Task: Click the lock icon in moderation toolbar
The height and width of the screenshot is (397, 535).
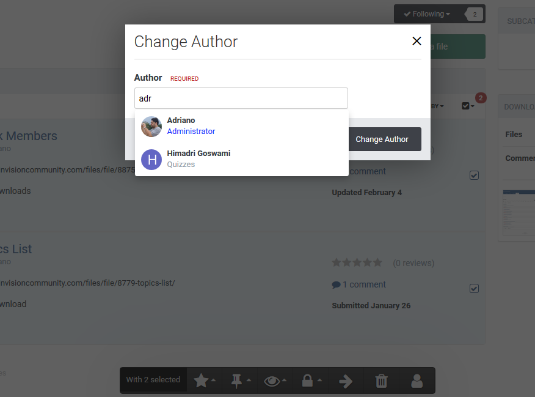Action: [308, 380]
